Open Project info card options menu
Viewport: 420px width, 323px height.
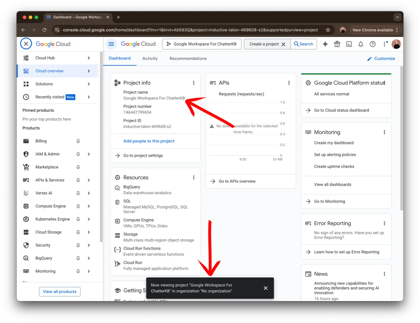click(x=194, y=83)
